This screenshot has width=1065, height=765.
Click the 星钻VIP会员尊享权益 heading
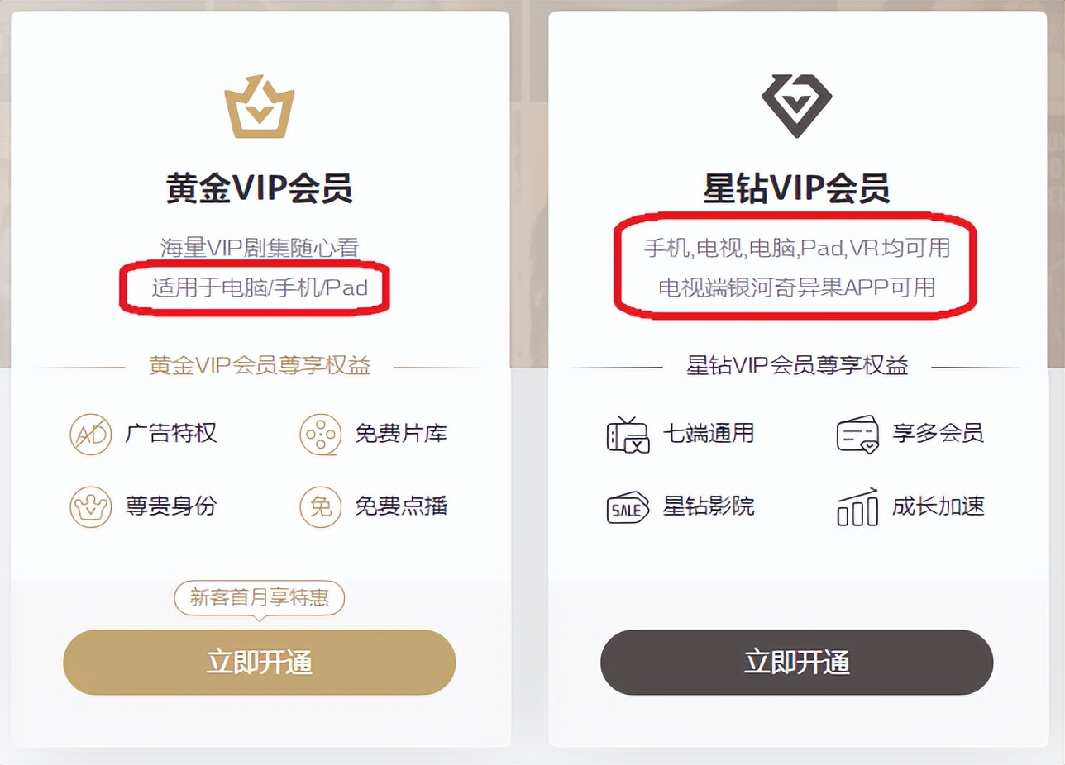click(x=797, y=366)
